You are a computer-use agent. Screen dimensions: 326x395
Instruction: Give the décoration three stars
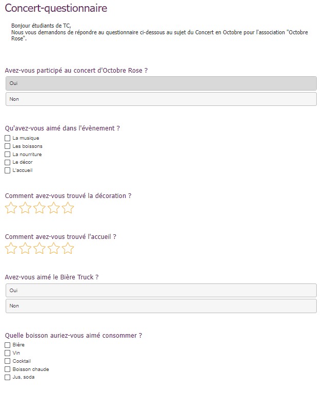pyautogui.click(x=39, y=208)
